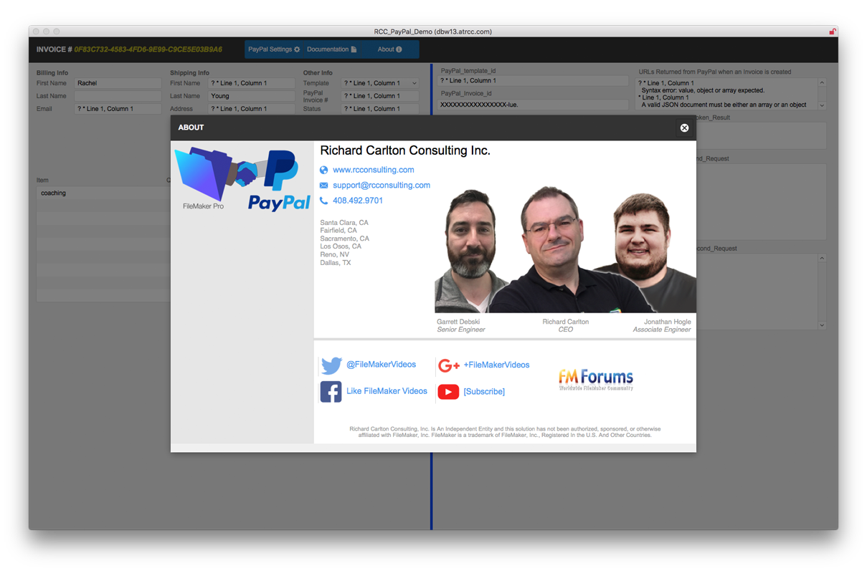Click the Shipping Address field

click(251, 109)
